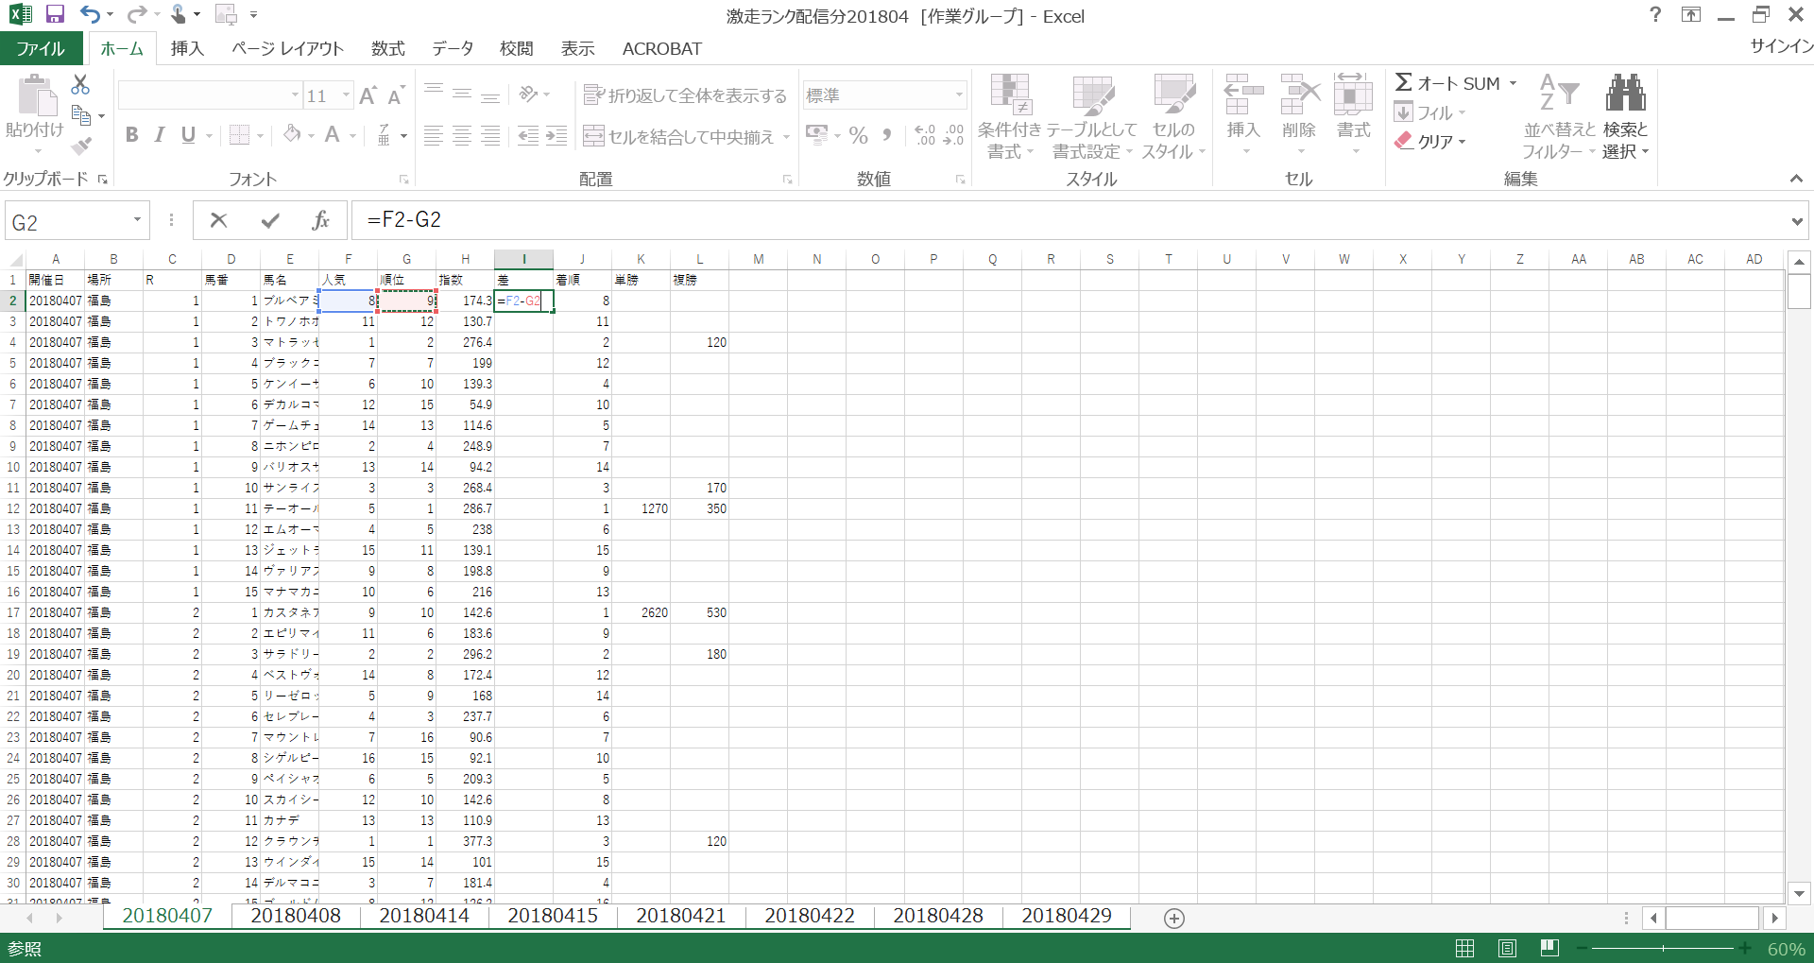The width and height of the screenshot is (1814, 963).
Task: Open 検索と選択 binoculars menu
Action: [1625, 116]
